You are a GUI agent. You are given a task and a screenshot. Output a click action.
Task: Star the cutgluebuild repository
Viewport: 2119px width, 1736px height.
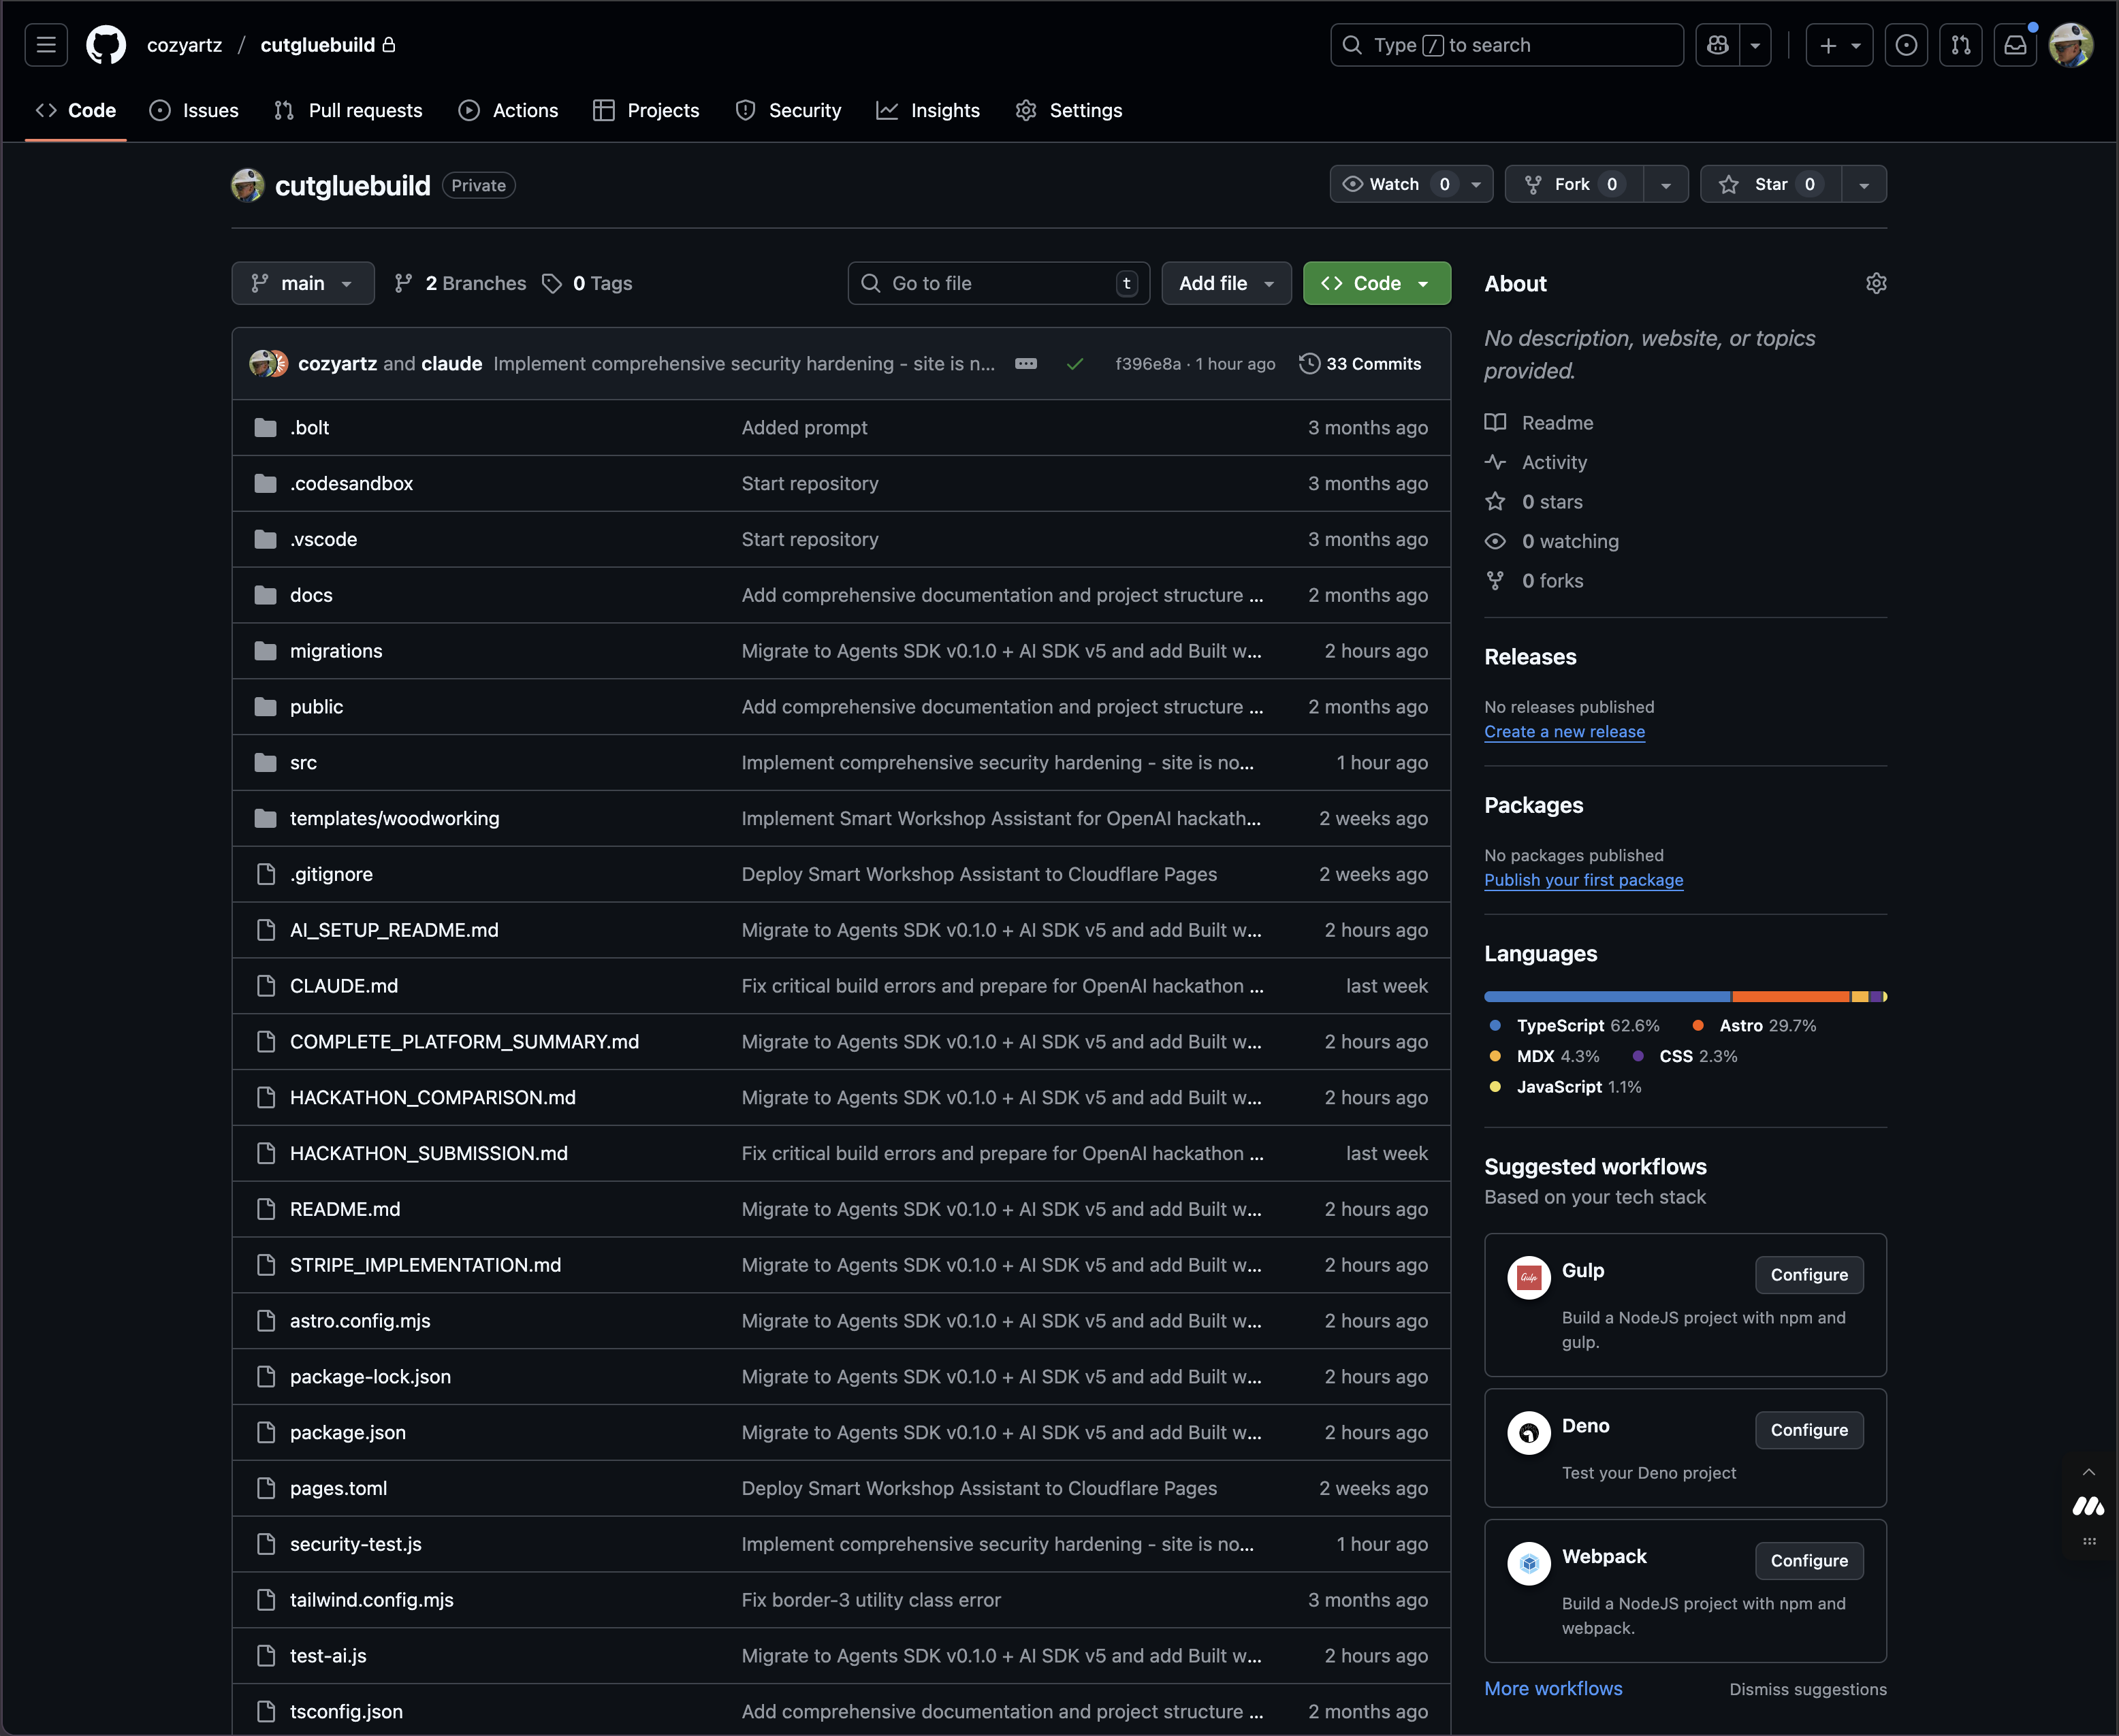pos(1770,184)
